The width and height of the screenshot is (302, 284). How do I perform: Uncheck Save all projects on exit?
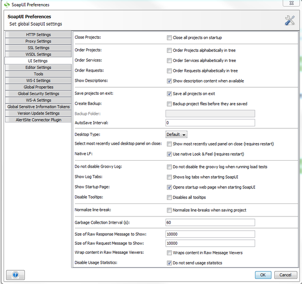pos(169,94)
